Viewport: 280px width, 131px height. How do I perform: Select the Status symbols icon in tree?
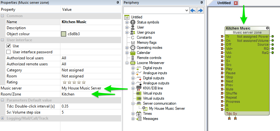coord(133,22)
